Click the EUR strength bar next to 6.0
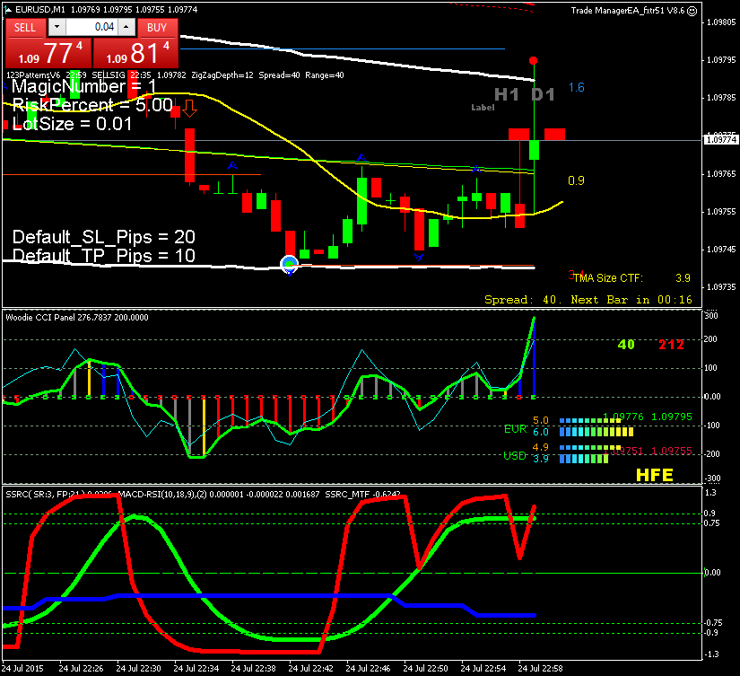Viewport: 740px width, 676px height. pos(596,431)
